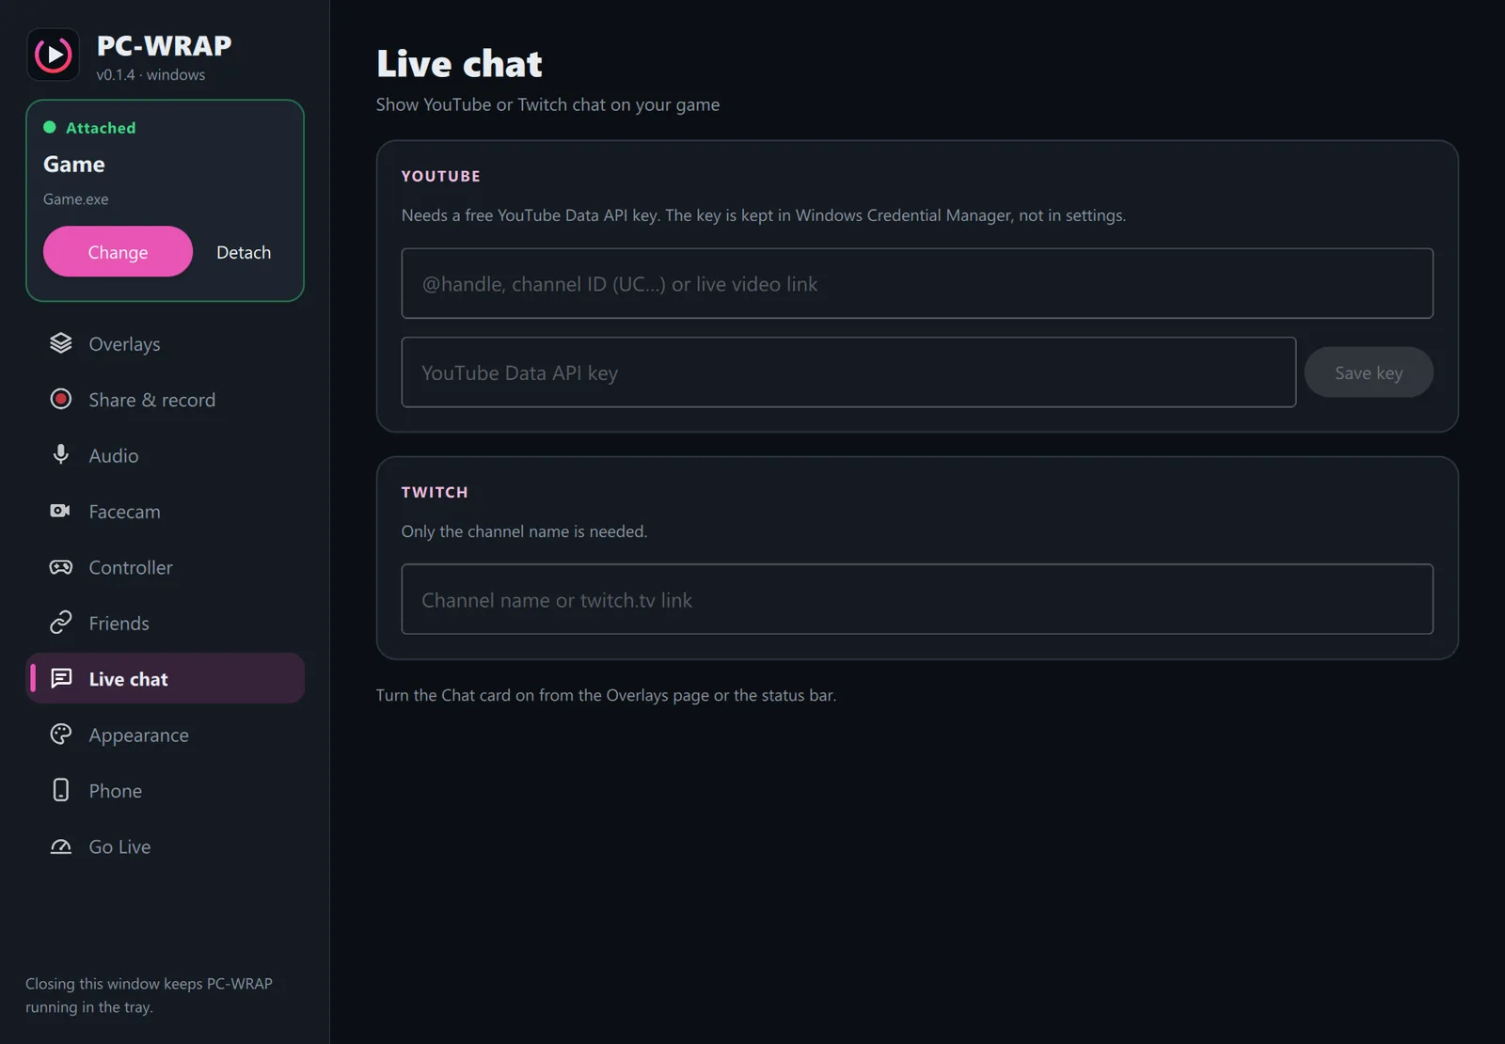Go to the Go Live page
Image resolution: width=1505 pixels, height=1044 pixels.
pos(165,846)
